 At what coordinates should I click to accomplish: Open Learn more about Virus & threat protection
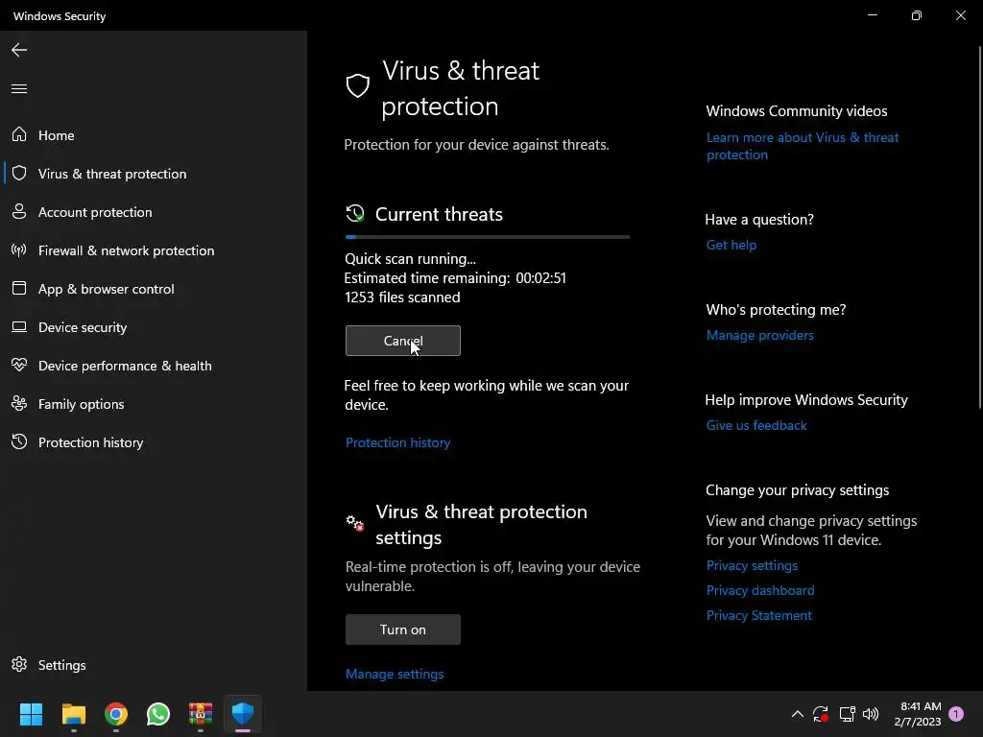pos(803,146)
